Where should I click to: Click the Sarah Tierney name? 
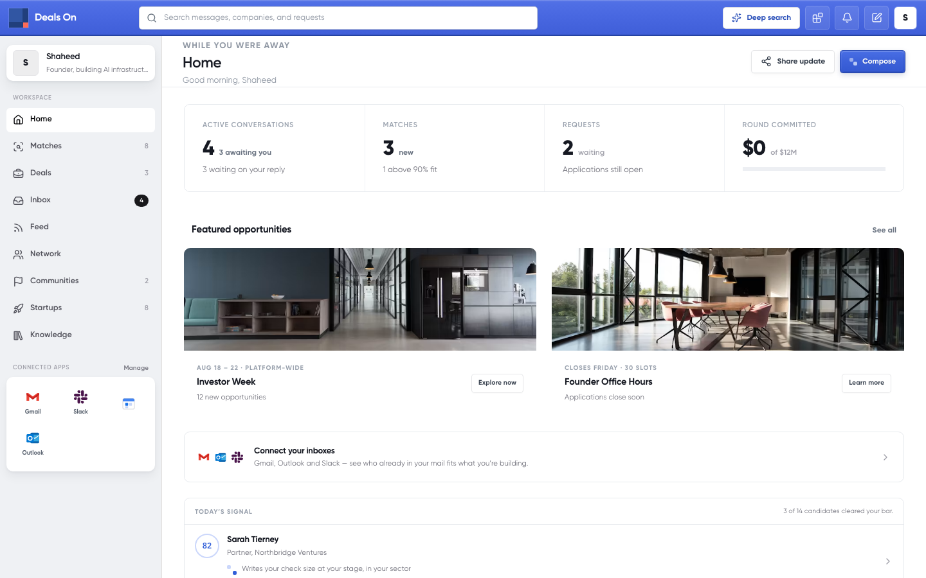(x=253, y=539)
